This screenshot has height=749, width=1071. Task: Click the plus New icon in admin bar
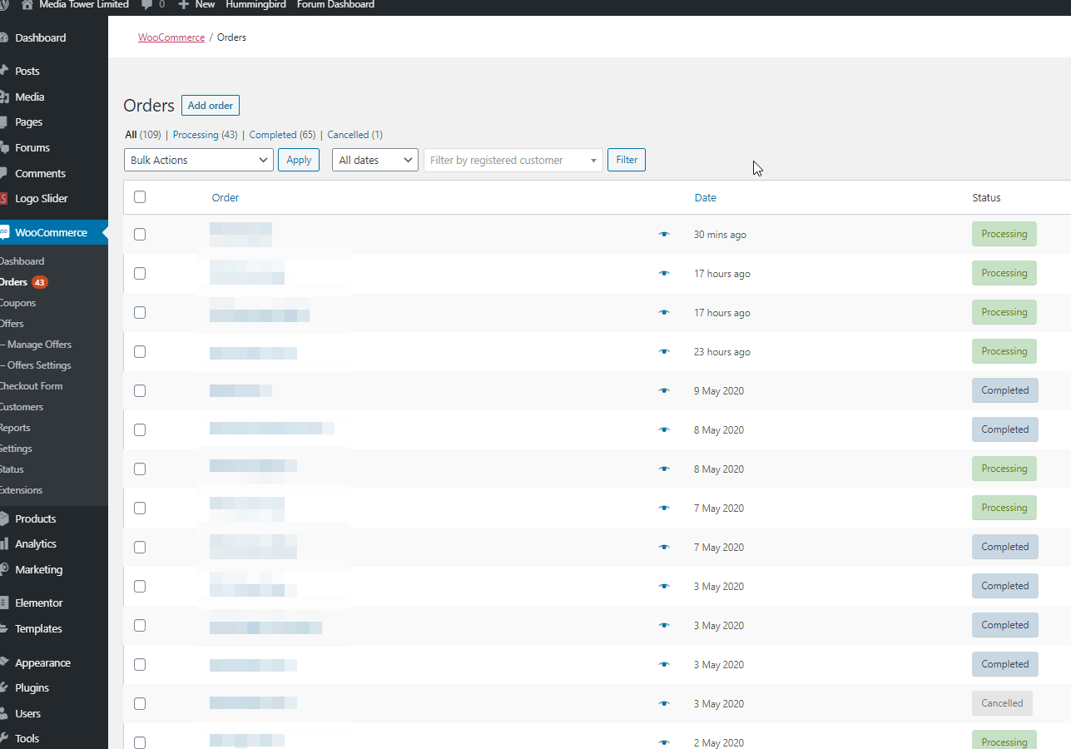pyautogui.click(x=184, y=5)
